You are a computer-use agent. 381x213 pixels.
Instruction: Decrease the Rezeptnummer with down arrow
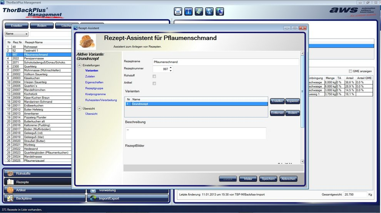click(170, 71)
